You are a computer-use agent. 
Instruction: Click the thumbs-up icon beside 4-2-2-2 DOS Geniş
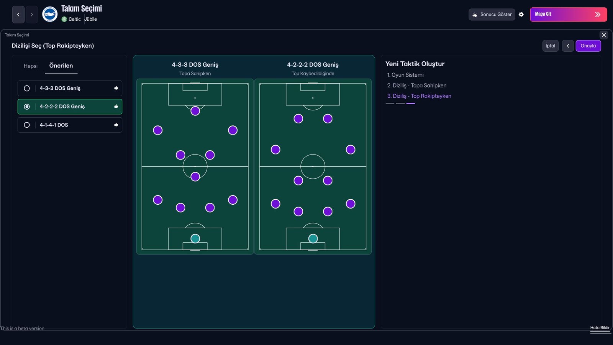pos(116,106)
